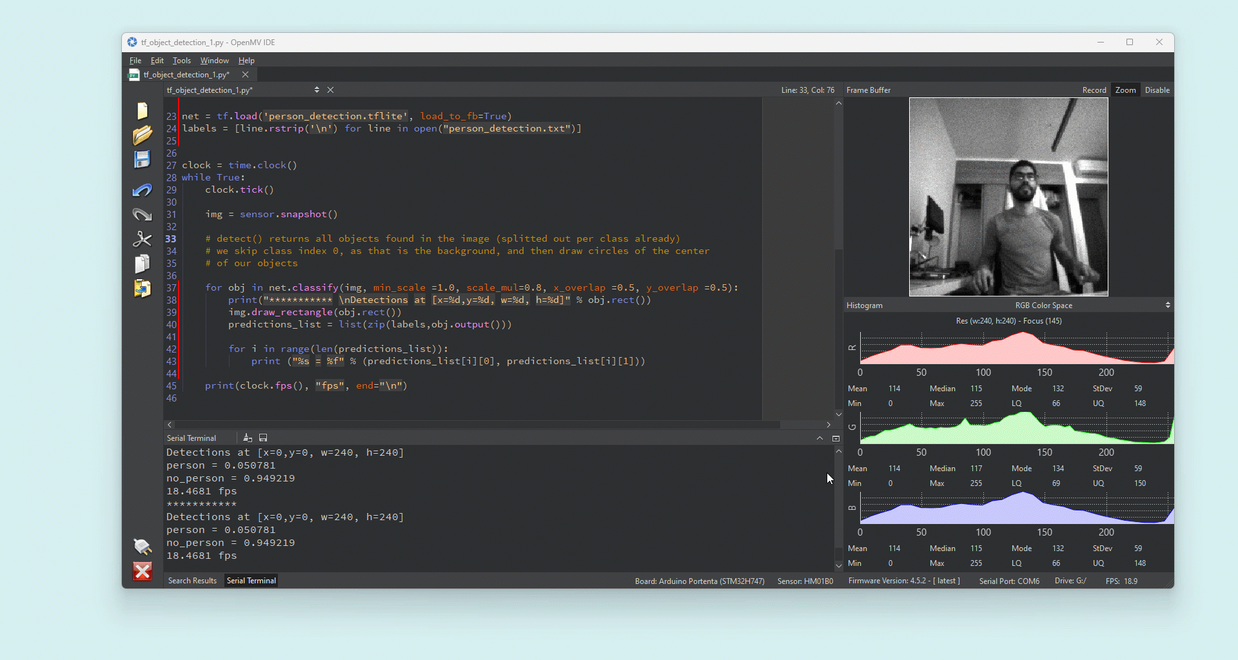Click line number 33 in gutter
Image resolution: width=1238 pixels, height=660 pixels.
click(x=171, y=238)
